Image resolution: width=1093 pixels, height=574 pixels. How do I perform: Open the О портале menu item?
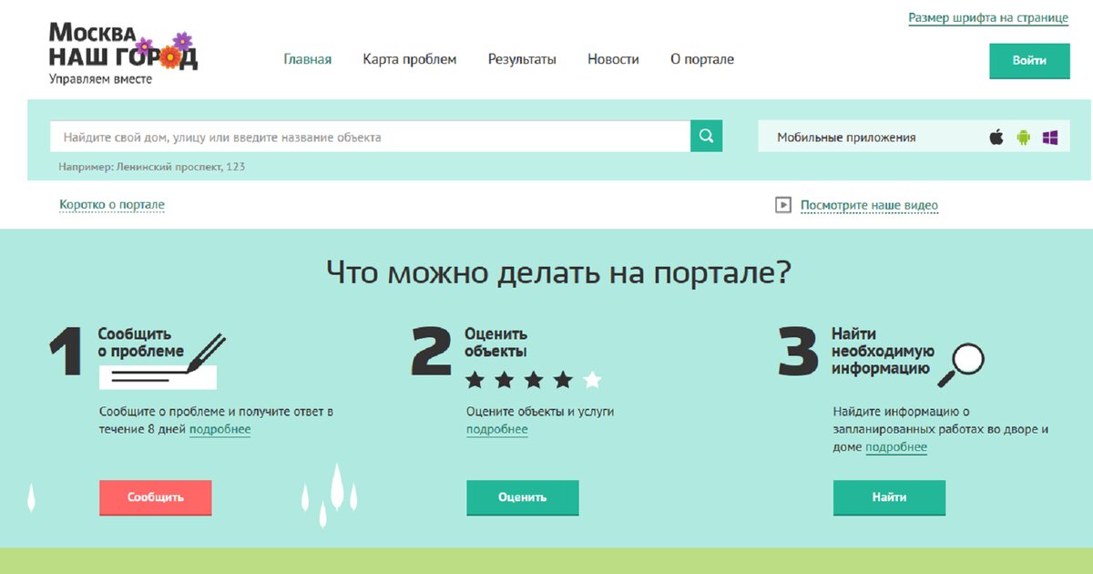701,59
